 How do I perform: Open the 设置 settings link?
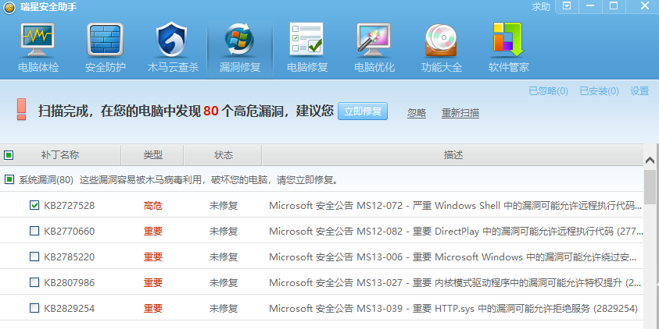coord(639,91)
